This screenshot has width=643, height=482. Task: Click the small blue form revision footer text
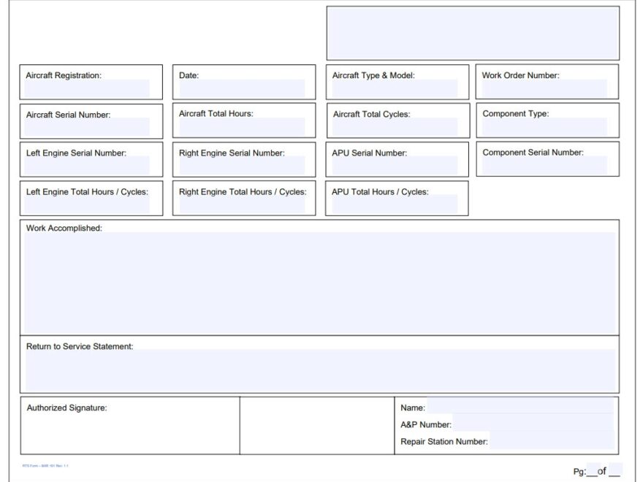point(45,466)
